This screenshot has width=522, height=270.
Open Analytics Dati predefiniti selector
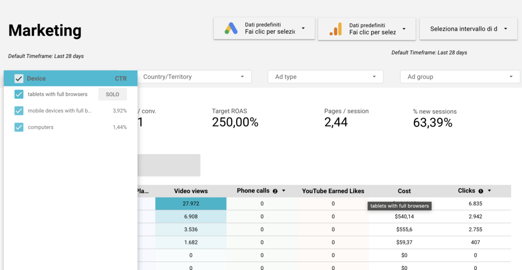pos(367,29)
